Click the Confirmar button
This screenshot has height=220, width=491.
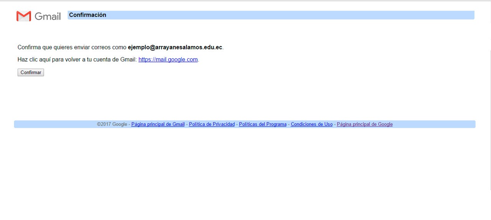coord(31,72)
